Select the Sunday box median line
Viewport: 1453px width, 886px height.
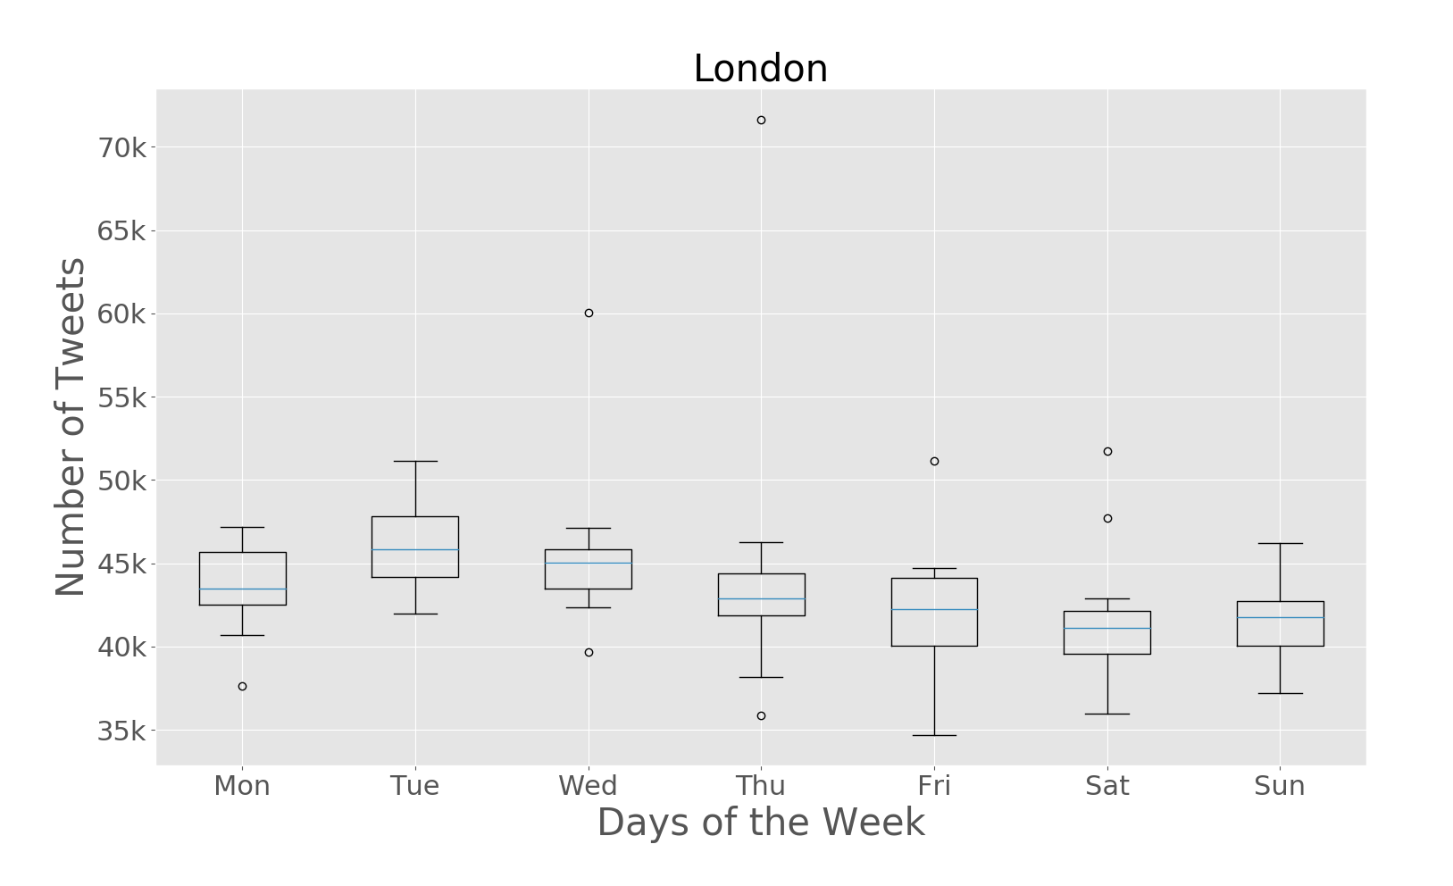coord(1280,617)
